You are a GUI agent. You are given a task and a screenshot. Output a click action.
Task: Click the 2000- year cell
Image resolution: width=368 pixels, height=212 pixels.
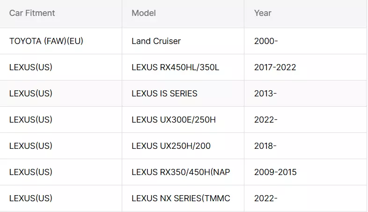(305, 41)
